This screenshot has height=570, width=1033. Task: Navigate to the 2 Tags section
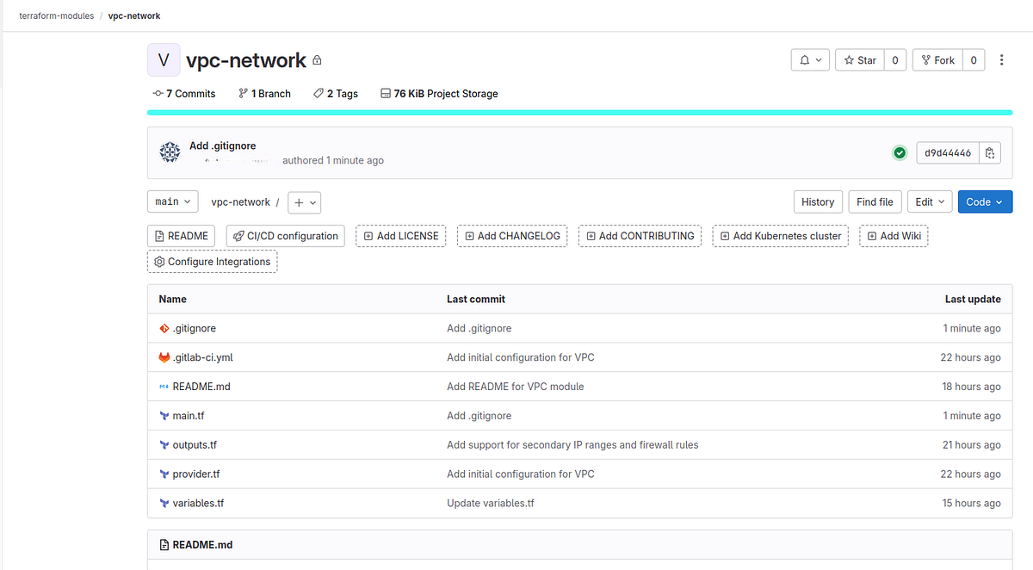pyautogui.click(x=335, y=93)
